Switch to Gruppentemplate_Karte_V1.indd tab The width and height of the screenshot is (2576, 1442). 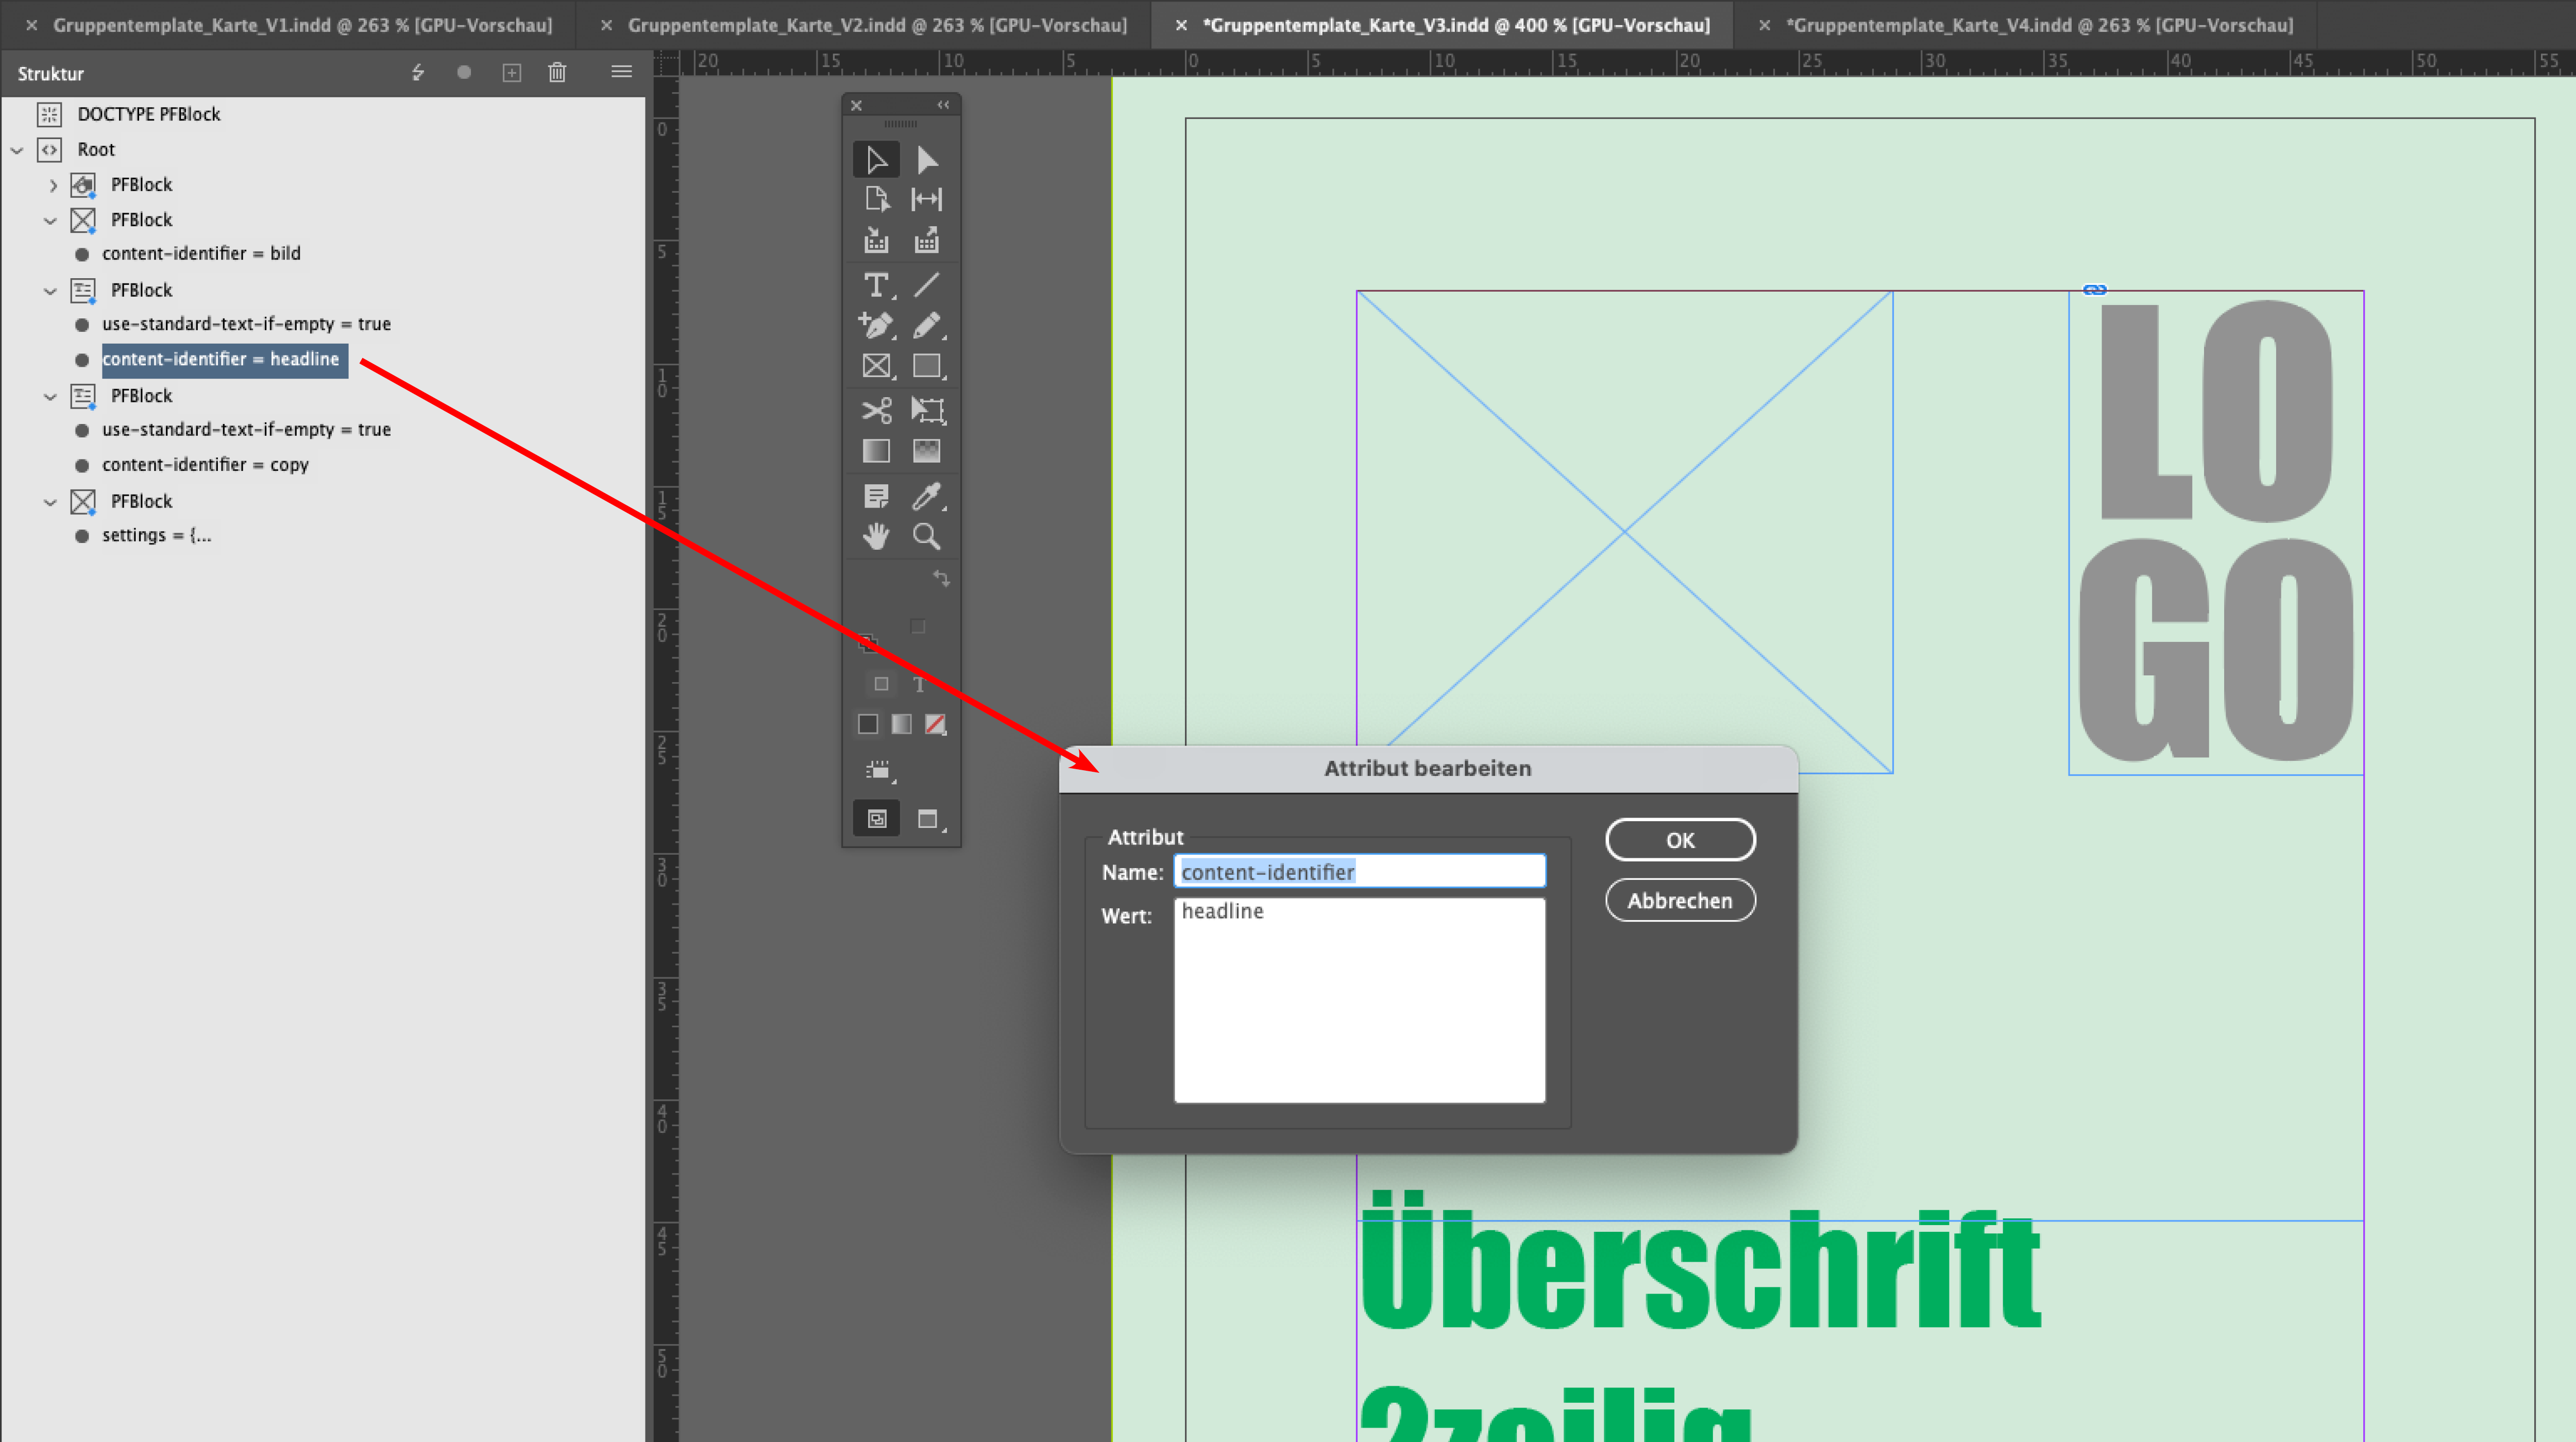click(301, 25)
